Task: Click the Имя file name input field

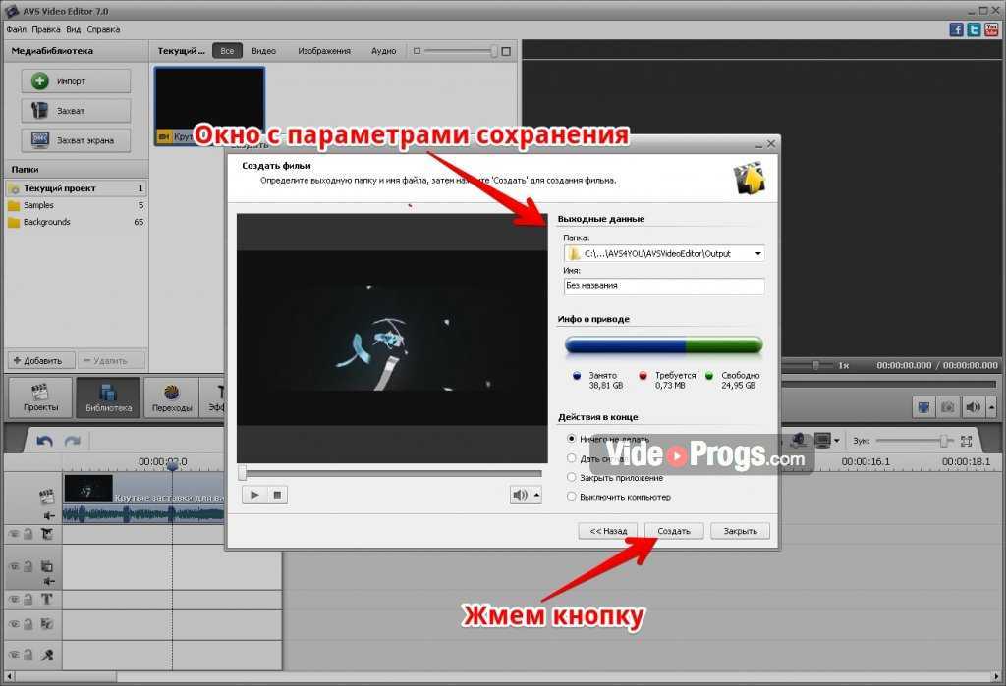Action: tap(664, 286)
